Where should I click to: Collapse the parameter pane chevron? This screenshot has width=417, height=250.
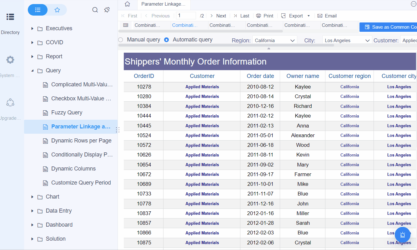(269, 49)
